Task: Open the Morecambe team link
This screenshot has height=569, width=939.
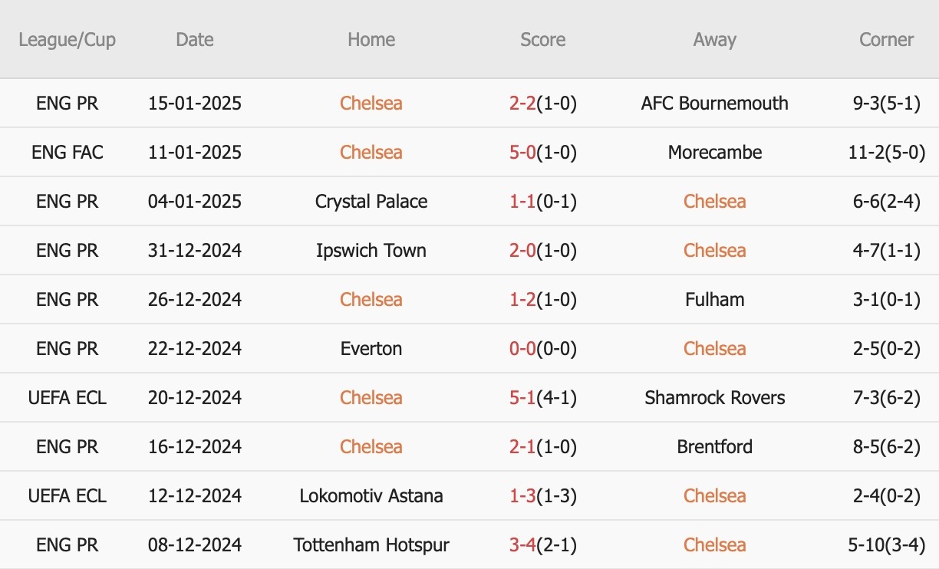Action: (714, 153)
